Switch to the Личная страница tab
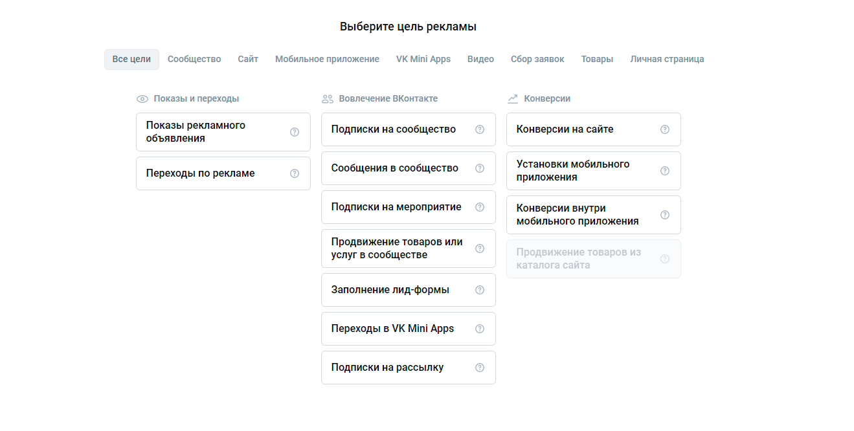 [667, 59]
